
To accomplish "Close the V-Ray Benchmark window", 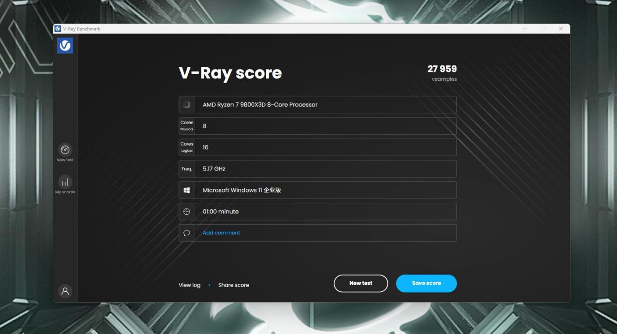I will pyautogui.click(x=561, y=29).
